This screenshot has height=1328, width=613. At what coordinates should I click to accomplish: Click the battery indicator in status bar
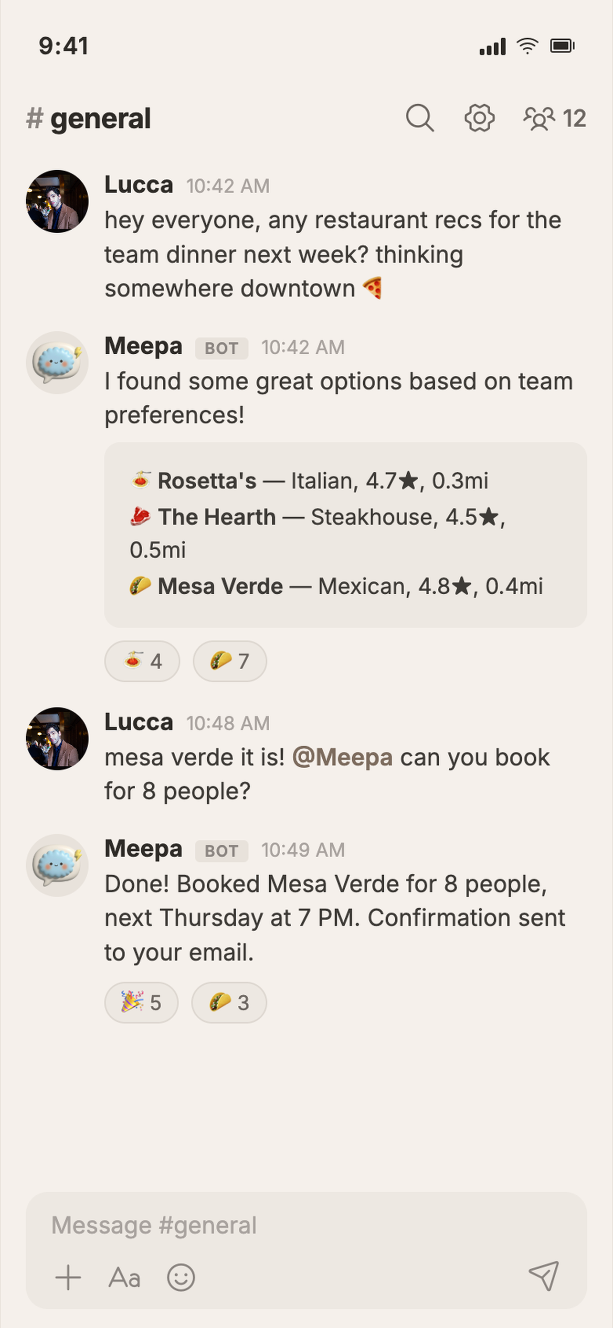coord(562,46)
